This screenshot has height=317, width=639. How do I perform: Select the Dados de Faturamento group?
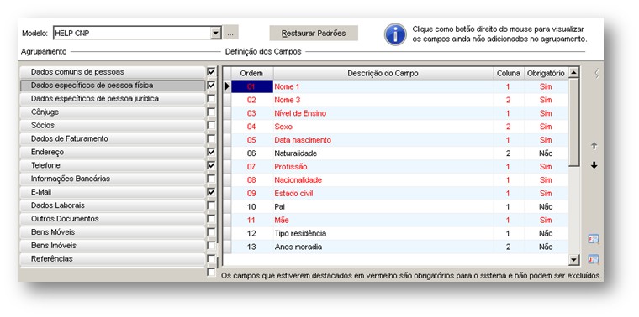113,138
